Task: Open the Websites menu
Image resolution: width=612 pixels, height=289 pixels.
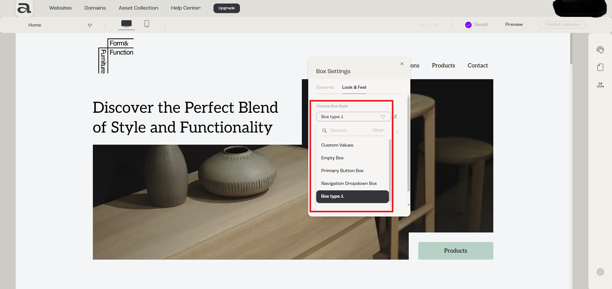Action: pos(60,8)
